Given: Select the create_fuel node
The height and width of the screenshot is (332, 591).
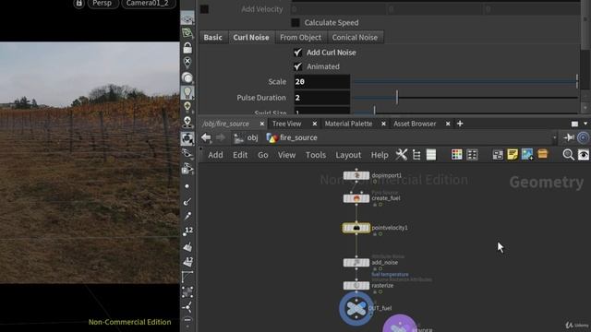Looking at the screenshot, I should tap(356, 198).
